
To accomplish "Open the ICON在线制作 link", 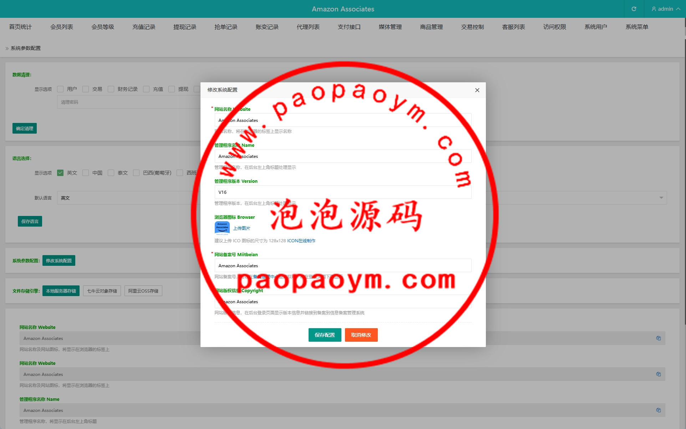I will click(301, 241).
